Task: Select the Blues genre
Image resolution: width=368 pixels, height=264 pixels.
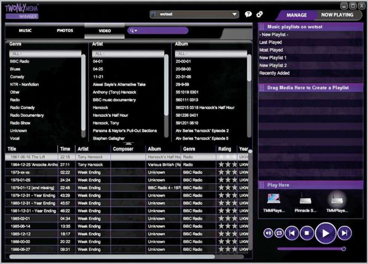Action: (x=15, y=69)
